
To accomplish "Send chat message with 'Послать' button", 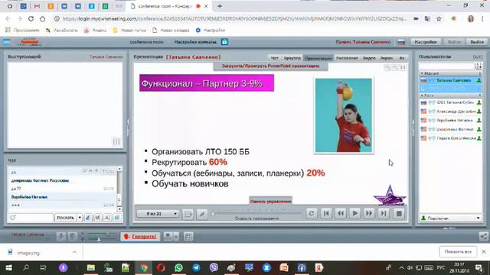I will point(65,217).
